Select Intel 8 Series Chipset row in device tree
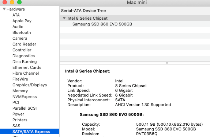Viewport: 210px width, 137px height. click(x=135, y=18)
